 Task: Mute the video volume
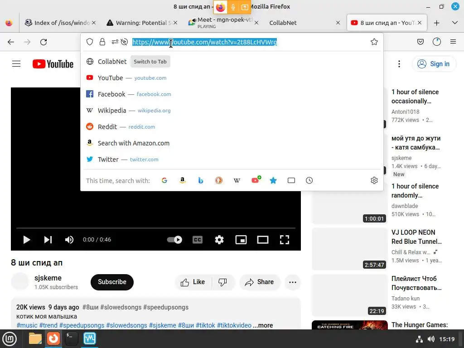click(69, 240)
